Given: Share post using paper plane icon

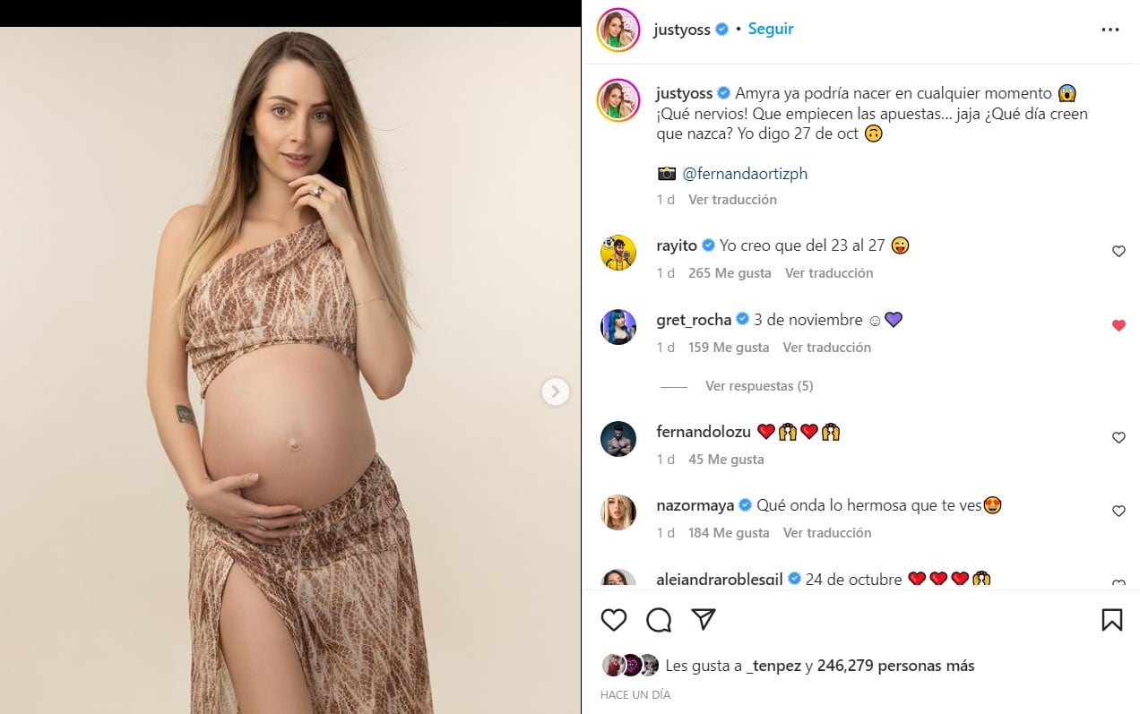Looking at the screenshot, I should tap(704, 619).
